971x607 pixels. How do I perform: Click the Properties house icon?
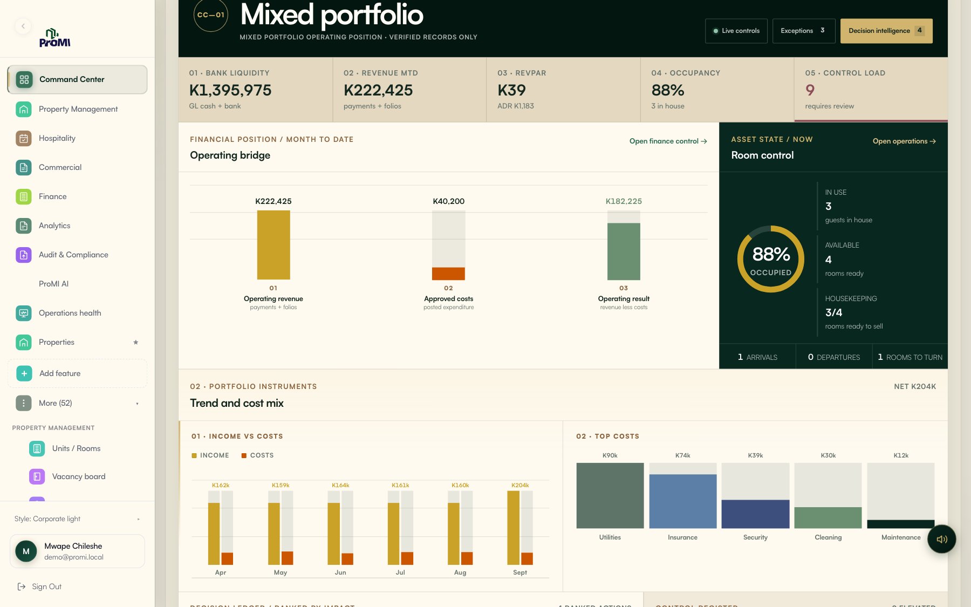(24, 342)
